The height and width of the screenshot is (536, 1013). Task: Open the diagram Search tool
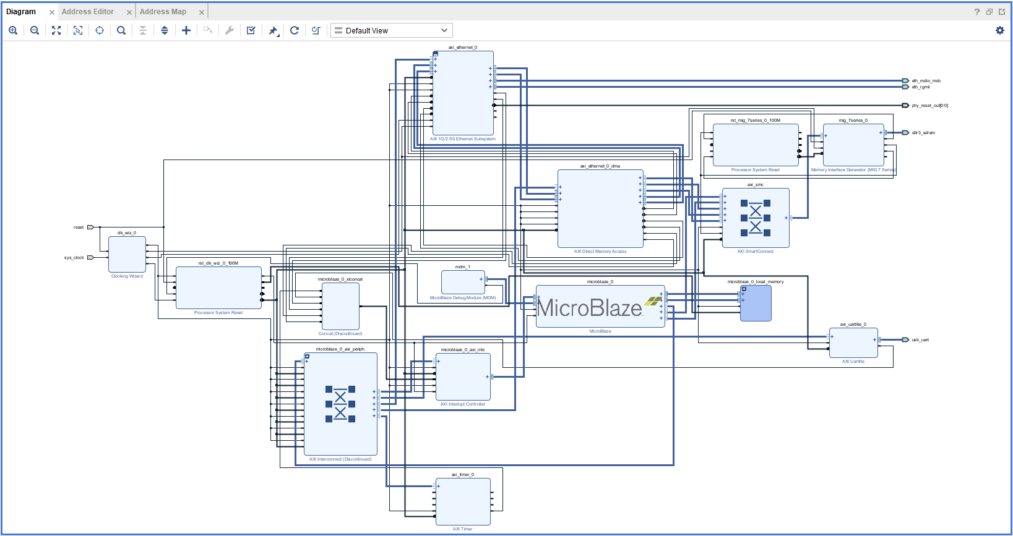tap(121, 30)
